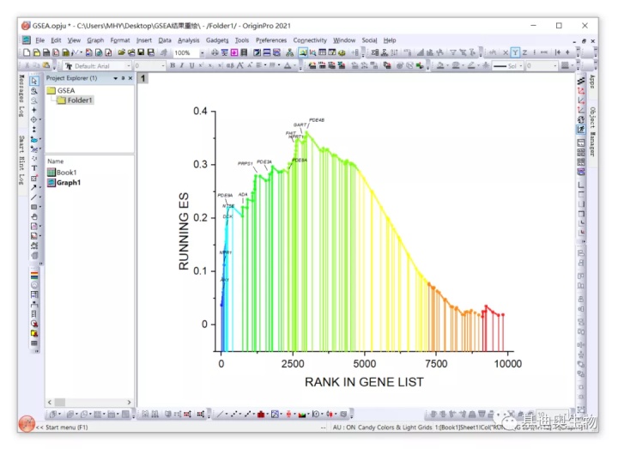618x449 pixels.
Task: Select the Pan hand tool
Action: [x=34, y=216]
